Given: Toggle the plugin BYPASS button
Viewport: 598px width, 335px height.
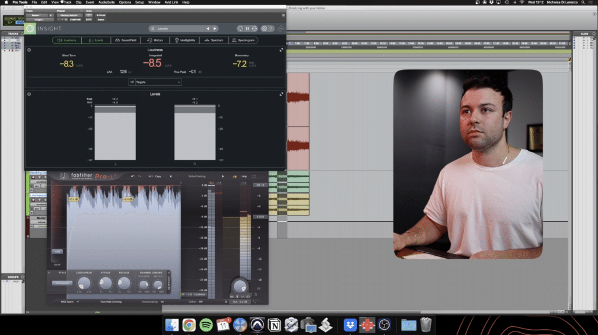Looking at the screenshot, I should [100, 15].
